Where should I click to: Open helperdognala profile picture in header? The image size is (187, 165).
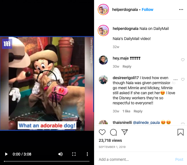pos(103,10)
